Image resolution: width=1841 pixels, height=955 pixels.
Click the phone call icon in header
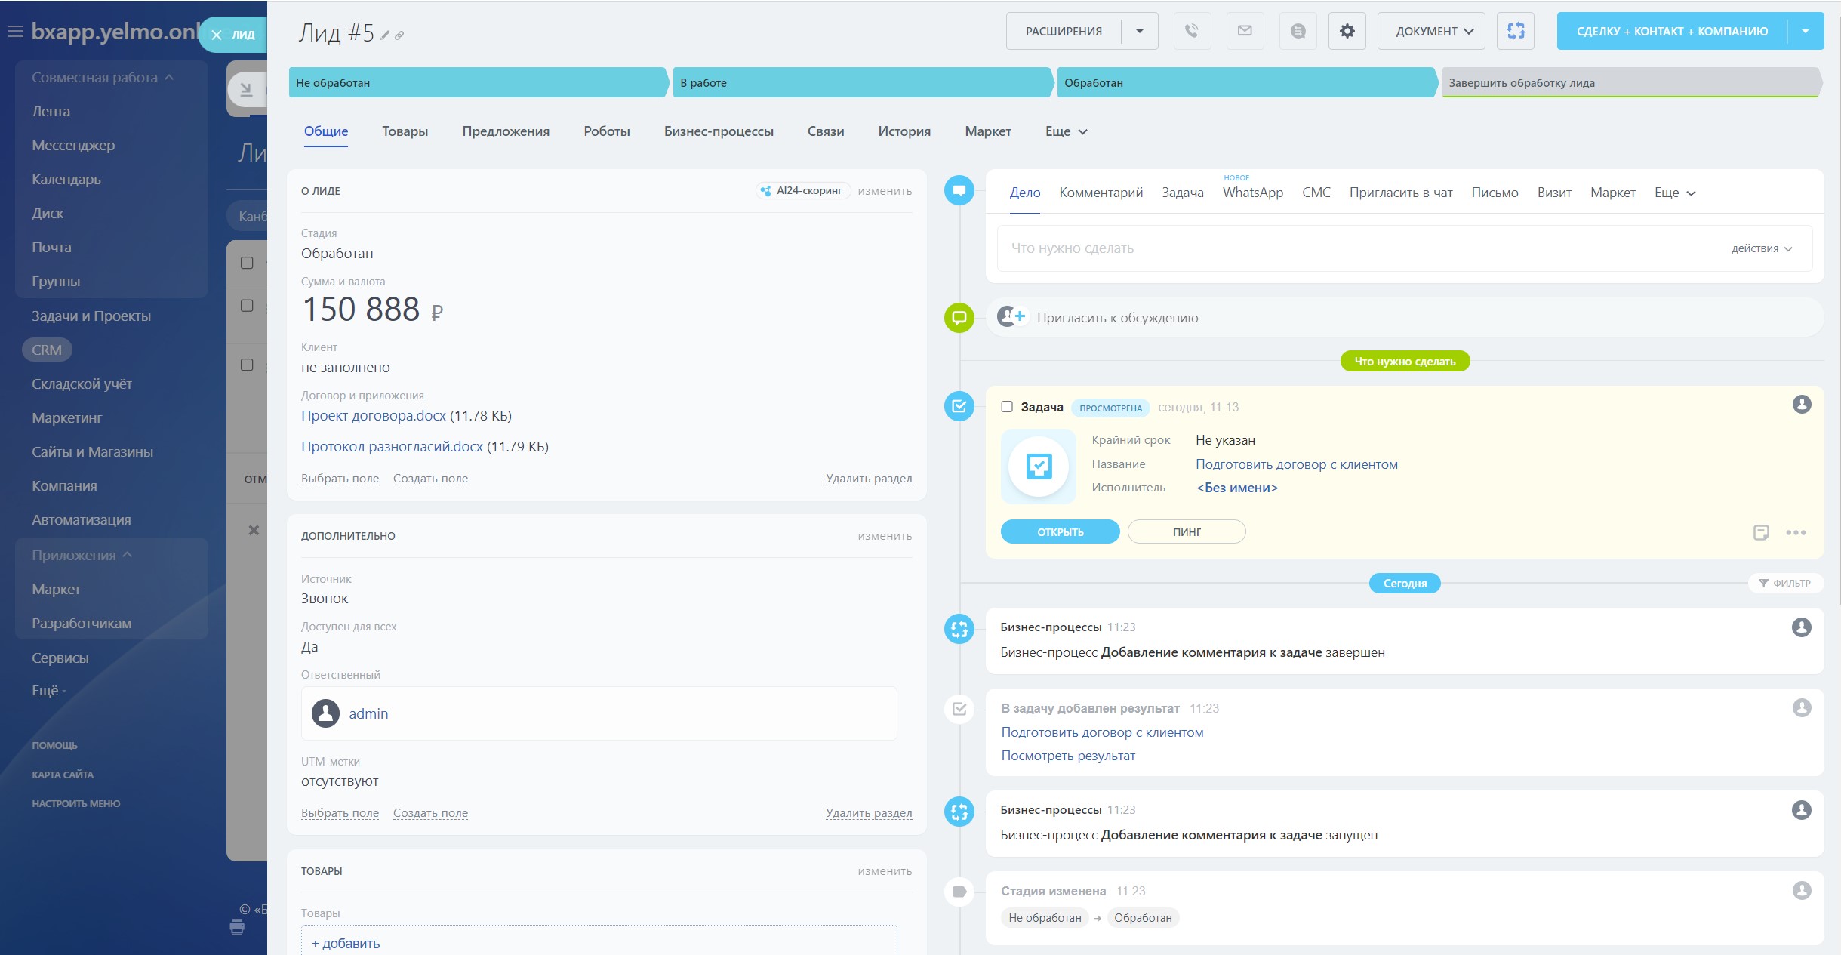(1192, 31)
